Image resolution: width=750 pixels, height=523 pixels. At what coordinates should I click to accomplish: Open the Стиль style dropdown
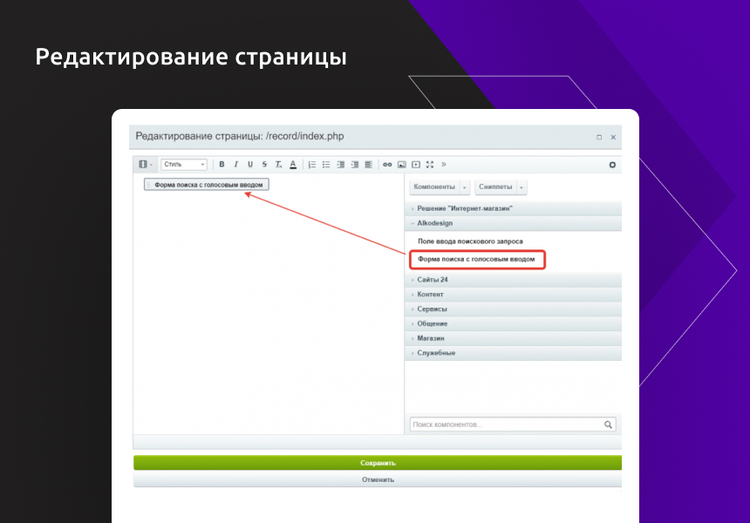(x=183, y=164)
